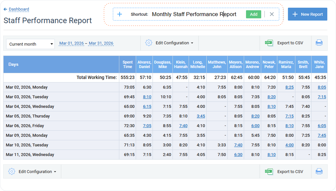
Task: Open the Mar 31, 2026 end date
Action: pos(101,43)
